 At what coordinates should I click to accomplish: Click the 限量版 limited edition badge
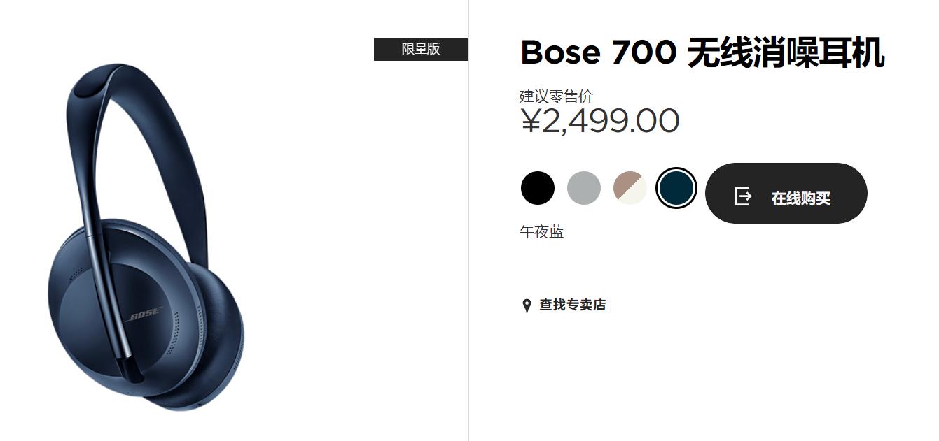coord(421,49)
